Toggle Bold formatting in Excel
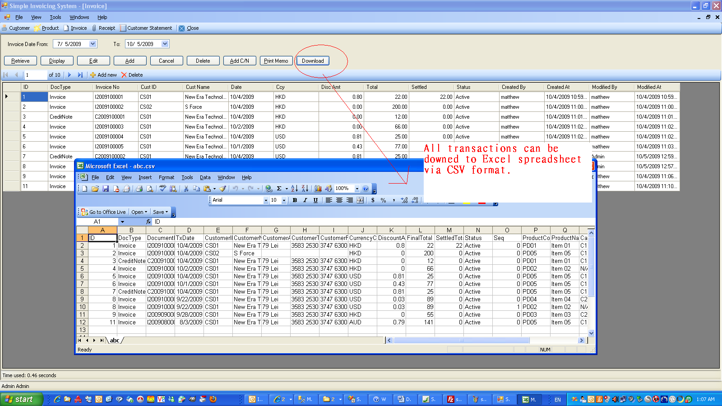 click(x=295, y=200)
